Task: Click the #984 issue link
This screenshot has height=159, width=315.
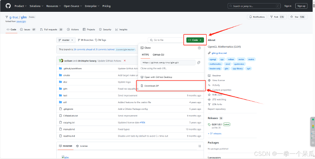Action: 143,122
